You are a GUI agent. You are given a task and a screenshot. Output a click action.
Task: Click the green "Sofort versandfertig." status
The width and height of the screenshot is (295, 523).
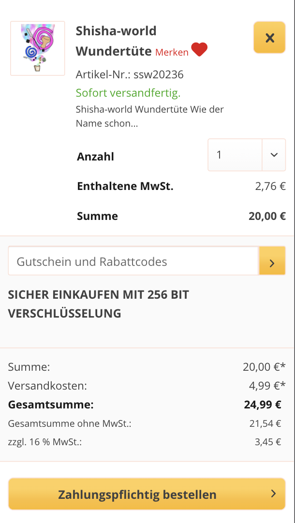pos(128,92)
